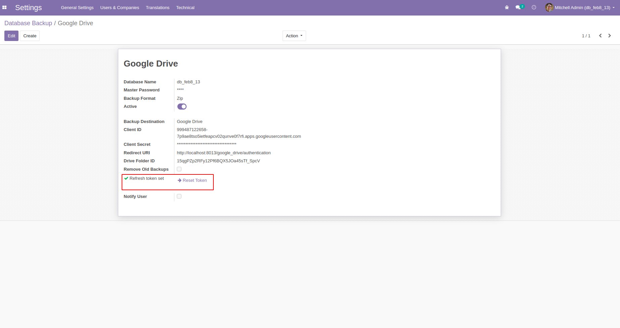Click the Redirect URI value
Screen dimensions: 620x328
[x=224, y=153]
